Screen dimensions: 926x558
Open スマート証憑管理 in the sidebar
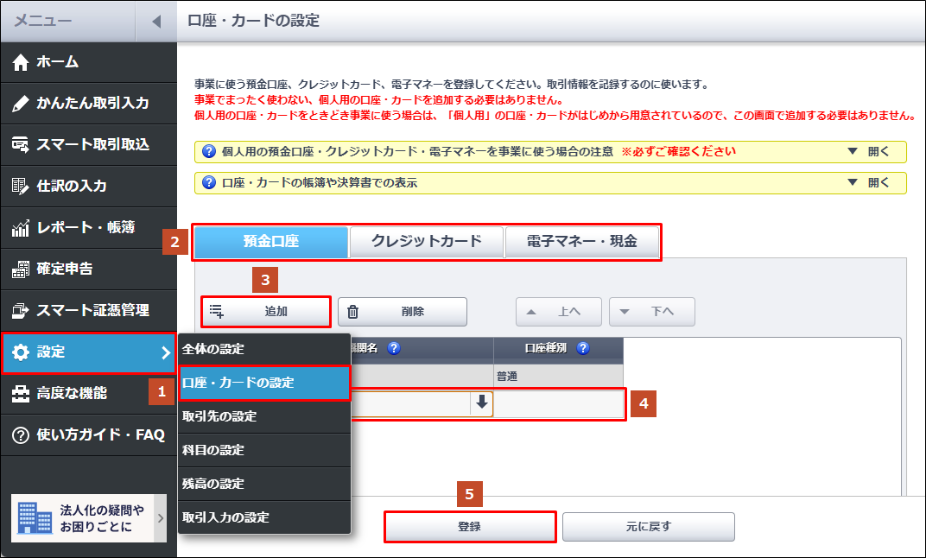tap(82, 310)
